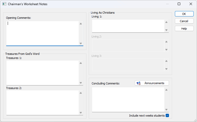This screenshot has height=122, width=197.
Task: Click the Announcements megaphone icon
Action: [x=138, y=83]
